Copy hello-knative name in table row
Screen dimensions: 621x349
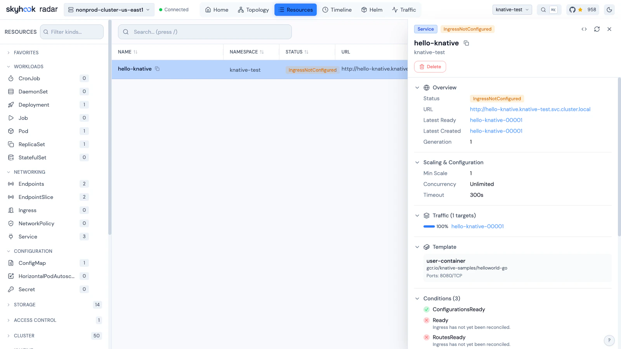point(157,69)
